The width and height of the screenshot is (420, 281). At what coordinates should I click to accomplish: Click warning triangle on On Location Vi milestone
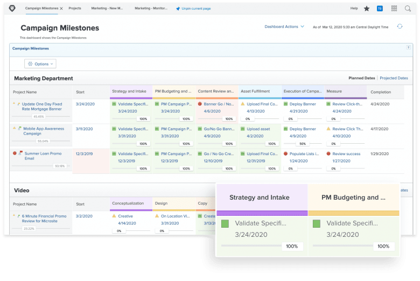(x=157, y=216)
